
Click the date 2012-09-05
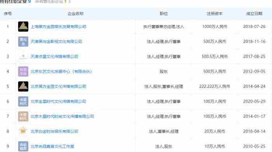pyautogui.click(x=254, y=72)
